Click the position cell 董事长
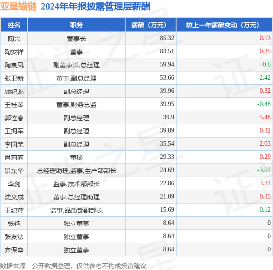Viewport: 273px width, 270px height. point(76,39)
